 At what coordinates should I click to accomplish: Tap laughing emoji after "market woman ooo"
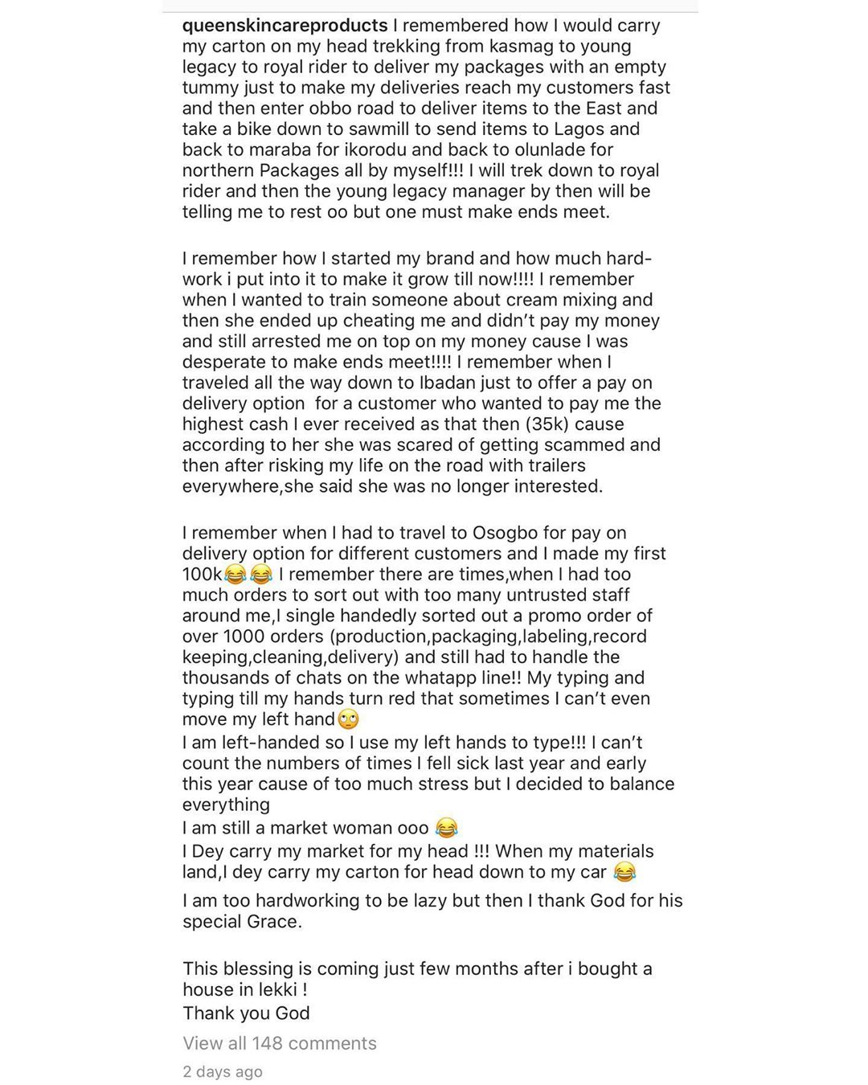pos(446,828)
